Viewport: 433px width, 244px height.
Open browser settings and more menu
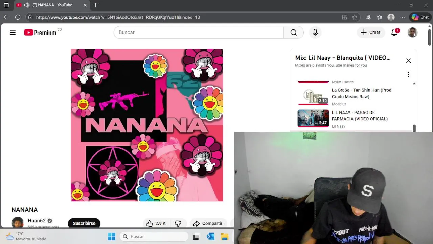pos(402,17)
